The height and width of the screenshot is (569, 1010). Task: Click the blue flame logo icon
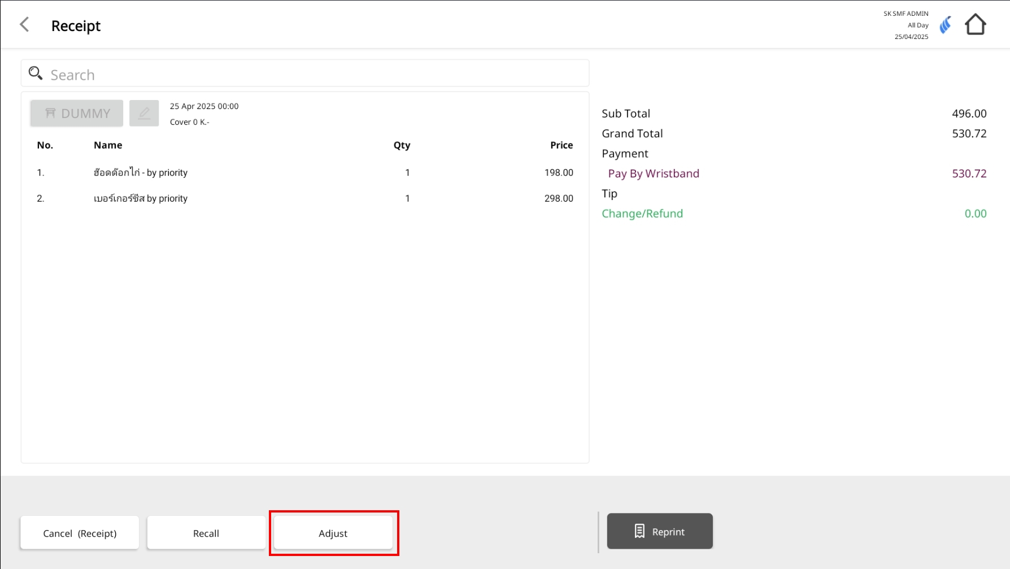945,25
